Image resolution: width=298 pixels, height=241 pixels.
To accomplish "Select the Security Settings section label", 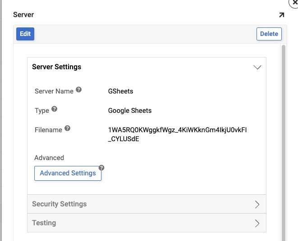I will tap(59, 204).
